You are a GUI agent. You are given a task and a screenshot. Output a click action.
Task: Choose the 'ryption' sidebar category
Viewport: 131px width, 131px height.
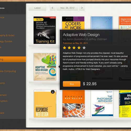(13, 101)
